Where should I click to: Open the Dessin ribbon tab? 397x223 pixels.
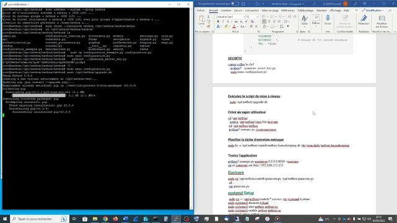[238, 11]
